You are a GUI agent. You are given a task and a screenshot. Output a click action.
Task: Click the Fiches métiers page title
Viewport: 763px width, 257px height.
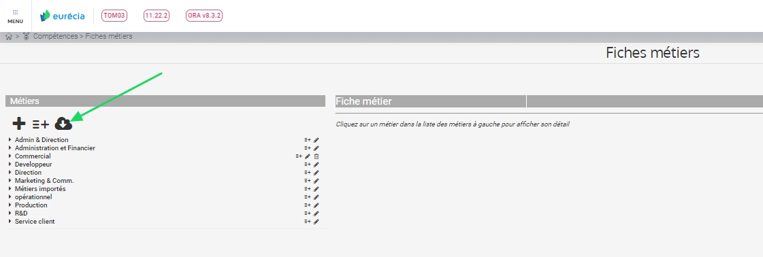click(653, 52)
